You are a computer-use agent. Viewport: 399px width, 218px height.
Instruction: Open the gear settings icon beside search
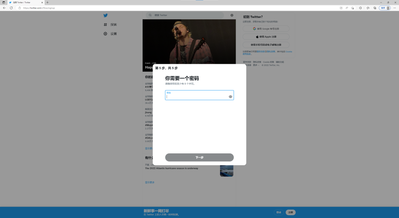[232, 15]
